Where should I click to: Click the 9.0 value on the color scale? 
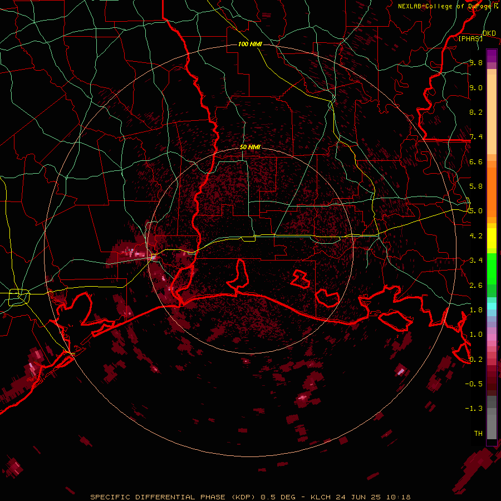476,87
